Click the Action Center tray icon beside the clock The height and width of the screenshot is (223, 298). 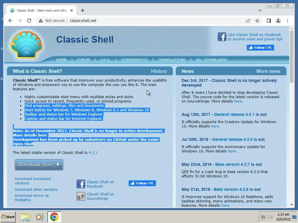pyautogui.click(x=295, y=217)
